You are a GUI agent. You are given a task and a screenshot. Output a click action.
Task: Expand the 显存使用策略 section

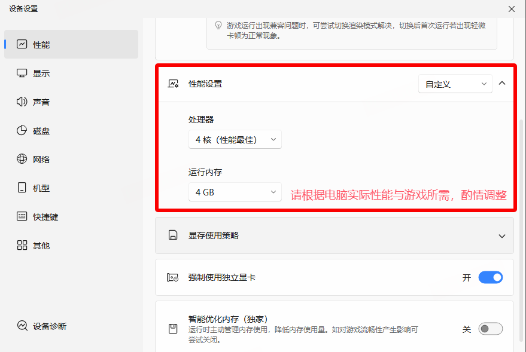[501, 236]
